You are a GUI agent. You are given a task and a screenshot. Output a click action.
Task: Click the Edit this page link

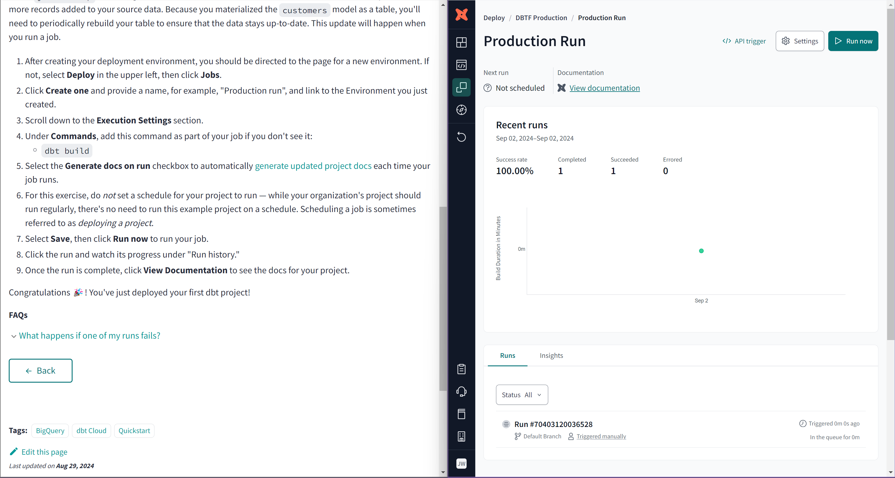pos(44,451)
